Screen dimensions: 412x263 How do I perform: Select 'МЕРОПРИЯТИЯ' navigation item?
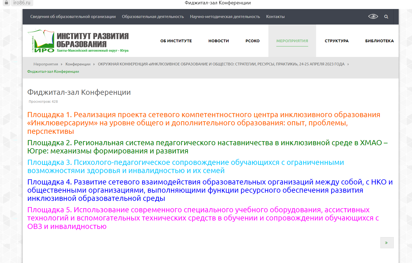292,41
